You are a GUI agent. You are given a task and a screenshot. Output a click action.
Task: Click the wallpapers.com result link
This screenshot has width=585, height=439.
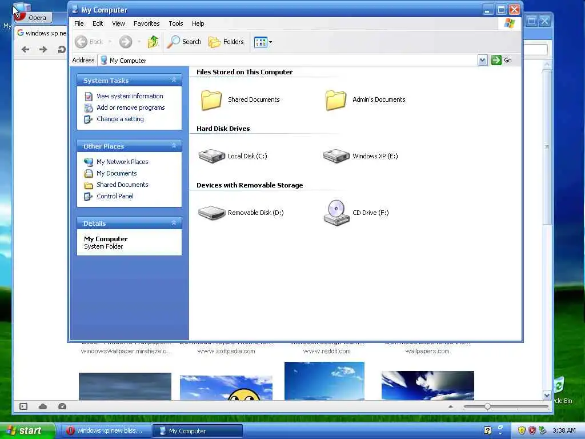click(427, 352)
